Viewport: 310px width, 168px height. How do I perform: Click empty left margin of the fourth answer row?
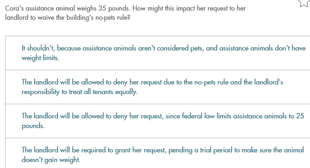click(x=13, y=153)
